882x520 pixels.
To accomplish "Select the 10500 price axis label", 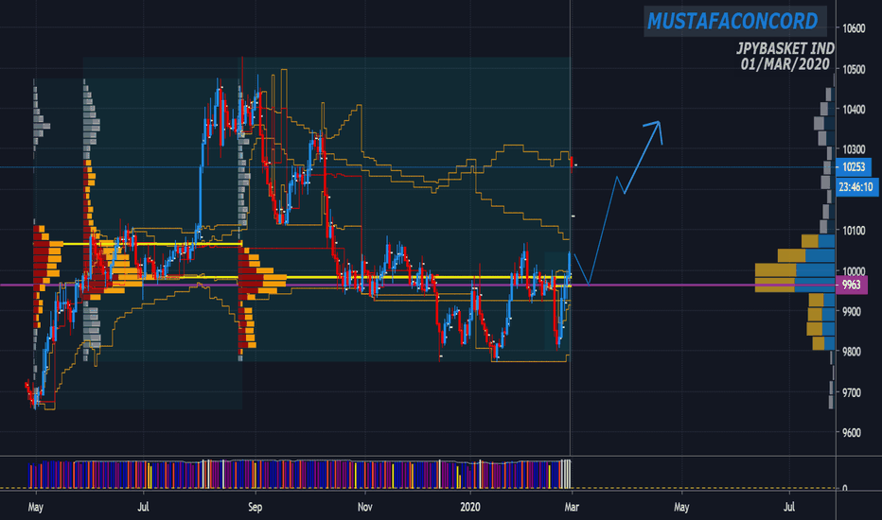I will tap(854, 70).
